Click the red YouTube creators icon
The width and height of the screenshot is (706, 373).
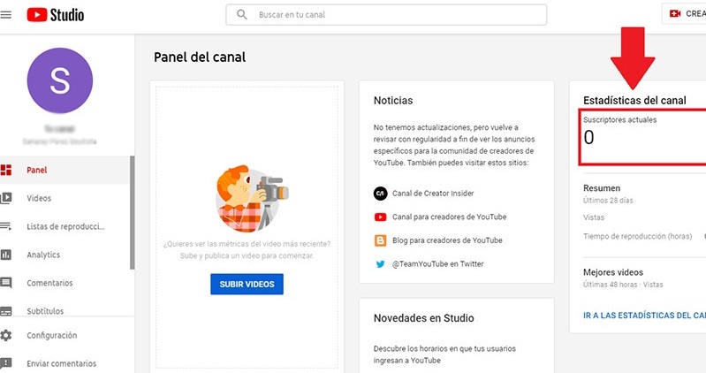(381, 217)
